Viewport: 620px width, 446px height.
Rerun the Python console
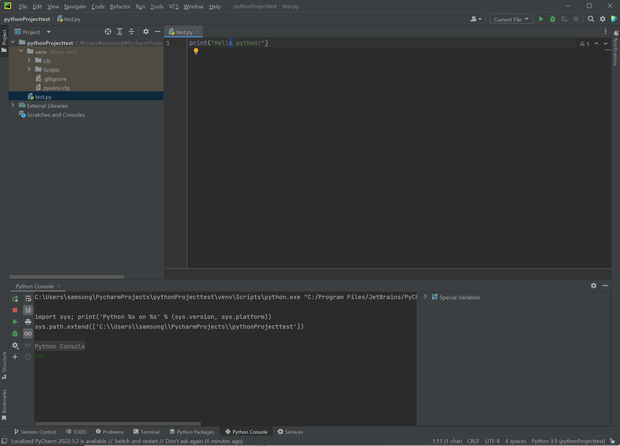tap(15, 299)
